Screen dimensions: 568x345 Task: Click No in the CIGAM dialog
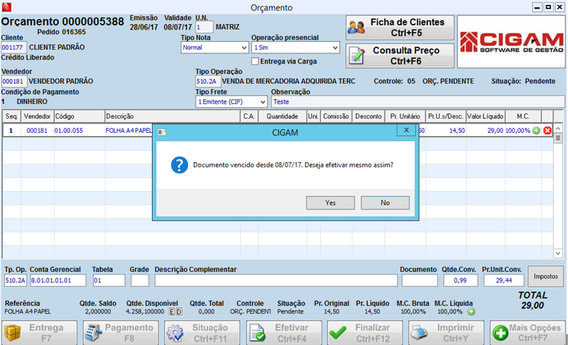(385, 203)
